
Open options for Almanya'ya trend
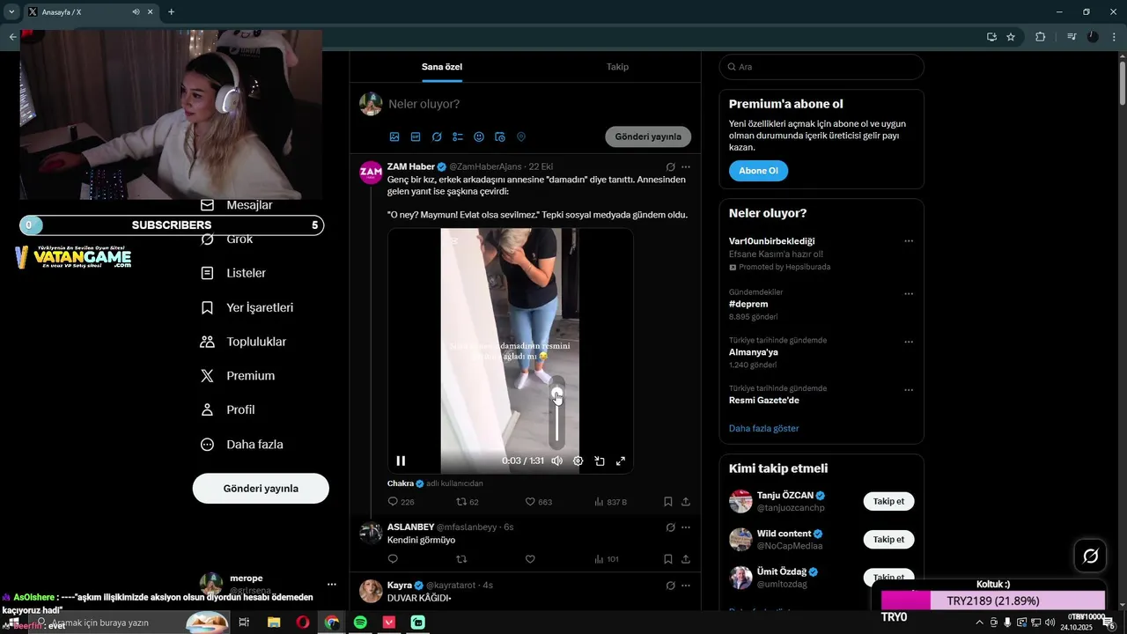click(909, 342)
